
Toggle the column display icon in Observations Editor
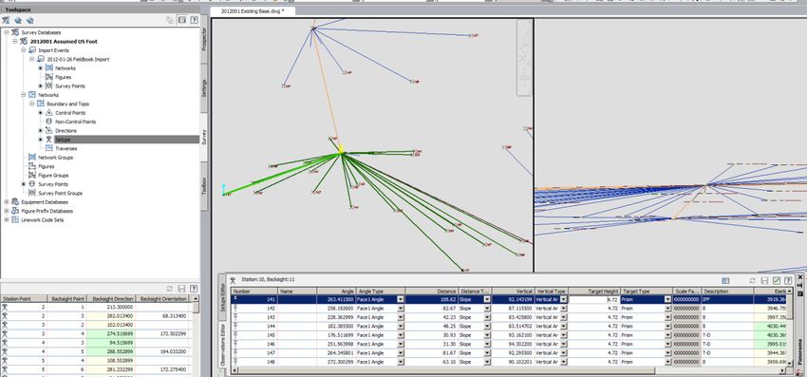725,281
